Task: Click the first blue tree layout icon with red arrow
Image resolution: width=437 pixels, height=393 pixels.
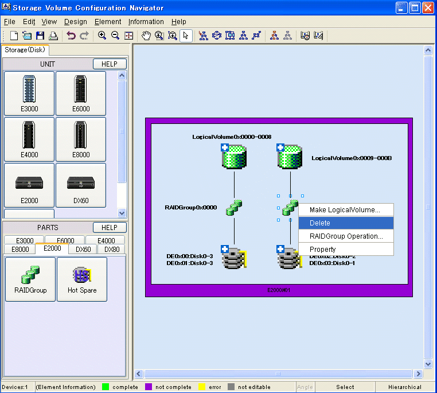Action: (203, 36)
